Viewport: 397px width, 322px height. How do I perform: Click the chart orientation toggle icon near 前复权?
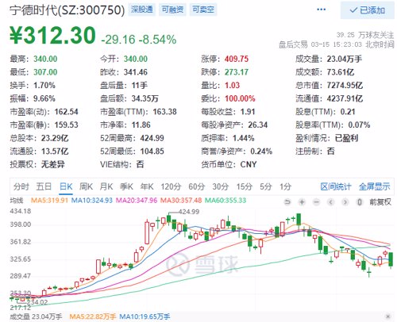coord(359,202)
